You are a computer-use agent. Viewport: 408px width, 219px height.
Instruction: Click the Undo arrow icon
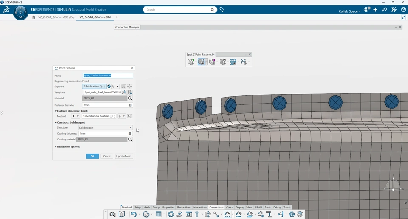tap(133, 215)
